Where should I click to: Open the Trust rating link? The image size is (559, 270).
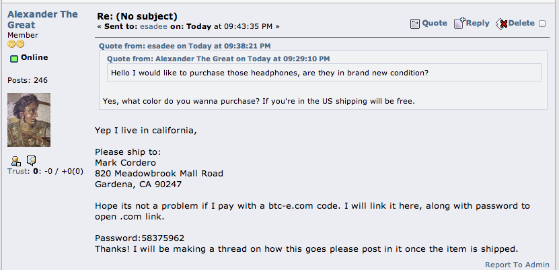coord(17,171)
